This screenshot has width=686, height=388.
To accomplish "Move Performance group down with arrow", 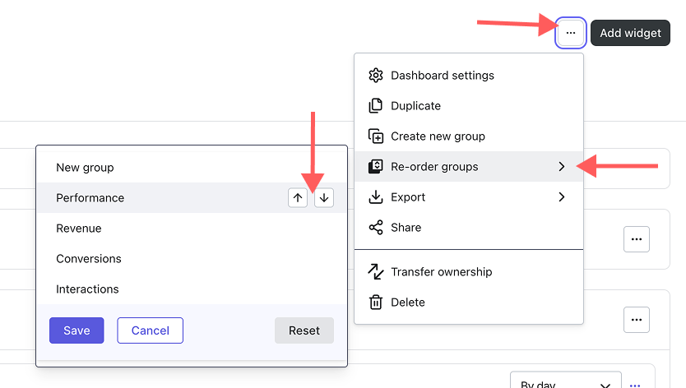I will 324,198.
